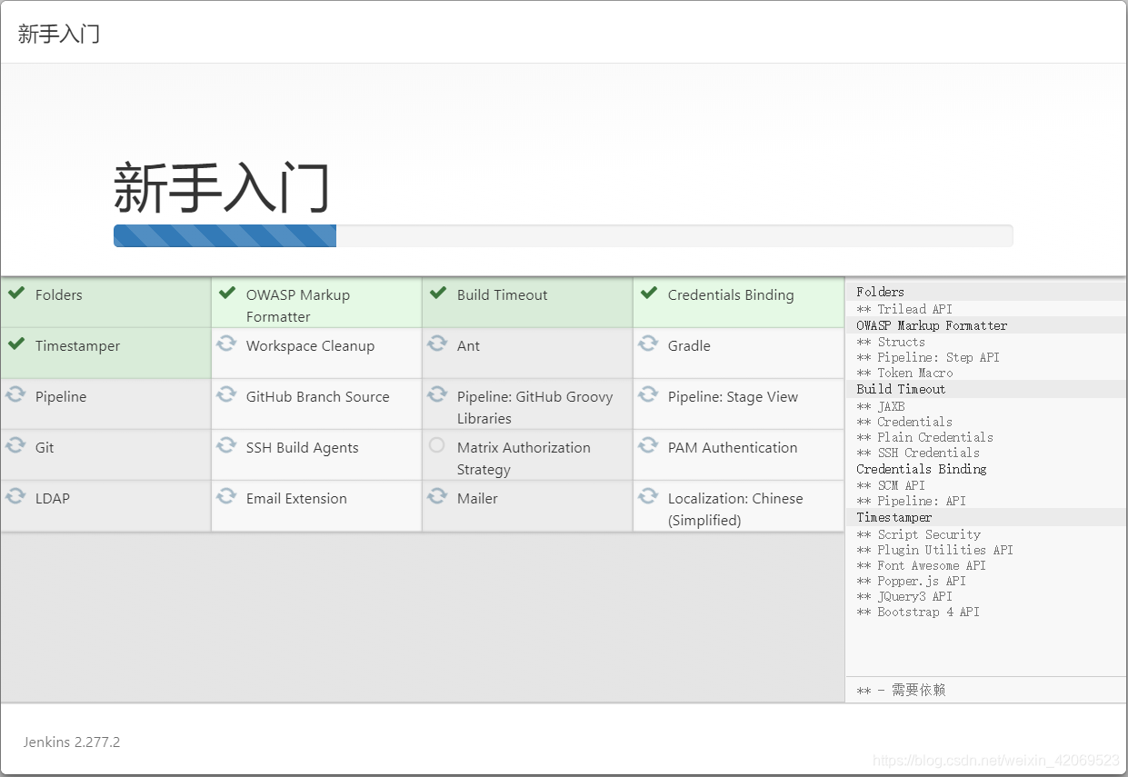Click the JAXB log entry
Image resolution: width=1128 pixels, height=777 pixels.
tap(880, 406)
